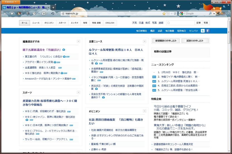Open headline ルクソール気球墜落:死者は18人
Image resolution: width=232 pixels, height=154 pixels.
(x=116, y=52)
